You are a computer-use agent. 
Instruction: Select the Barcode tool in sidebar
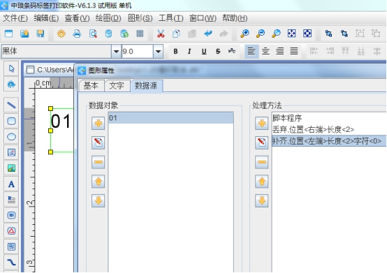11,215
